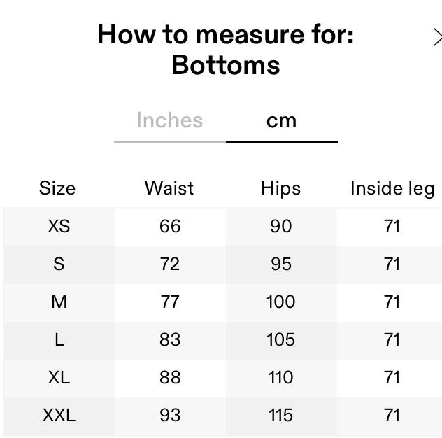The image size is (442, 438).
Task: Click waist value 66 for XS
Action: [x=170, y=226]
